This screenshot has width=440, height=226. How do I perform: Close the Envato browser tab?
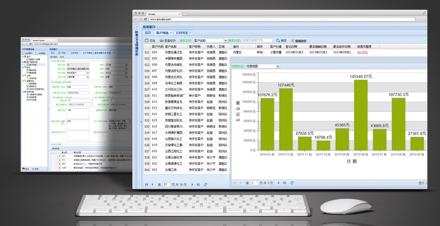click(x=179, y=14)
